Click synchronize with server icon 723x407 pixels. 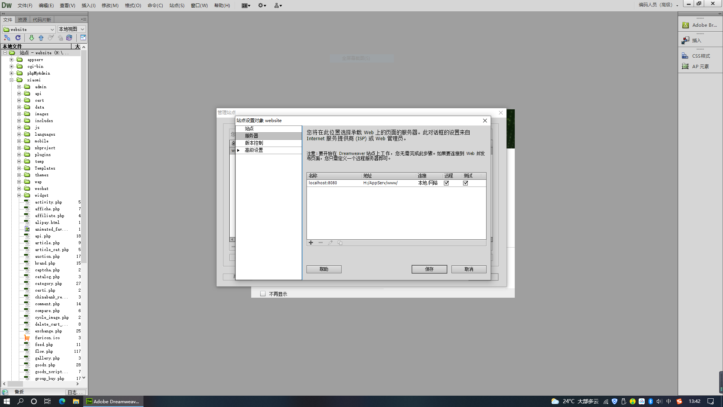(x=69, y=38)
